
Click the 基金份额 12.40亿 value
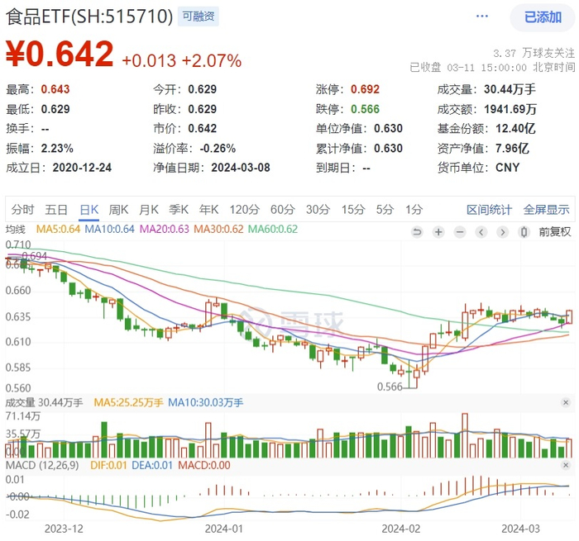tap(515, 128)
